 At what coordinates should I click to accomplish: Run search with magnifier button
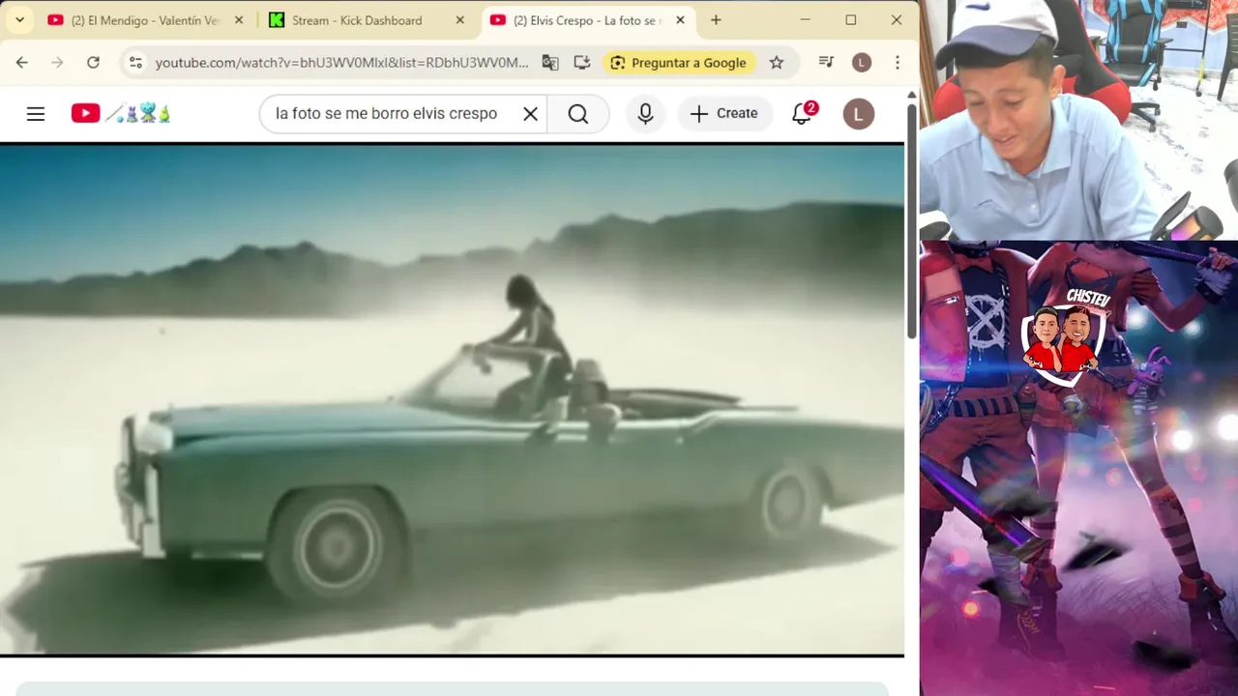(x=578, y=114)
